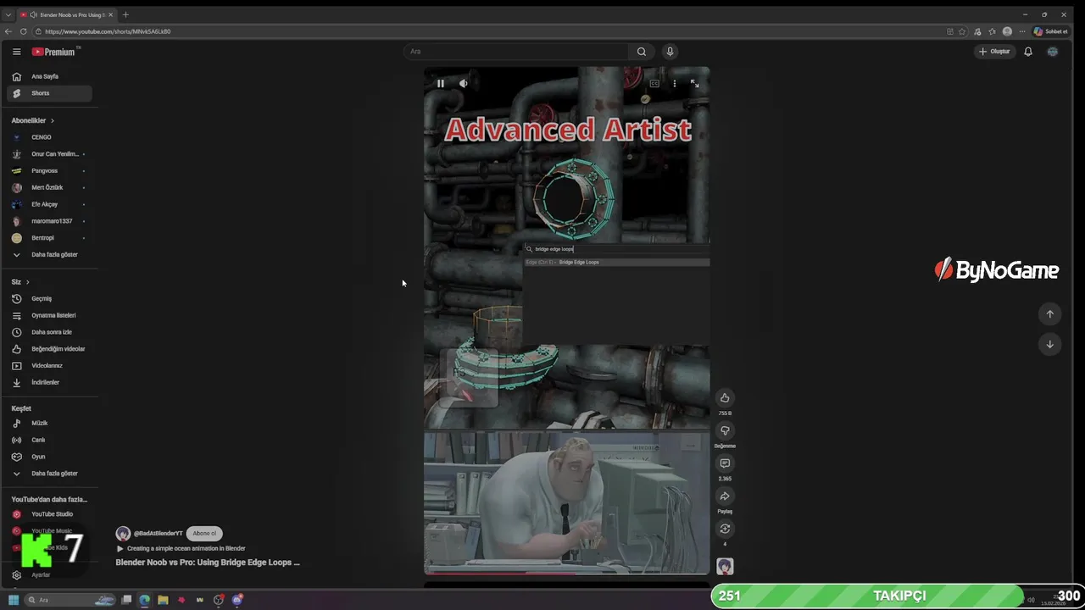
Task: Go back with the browser back arrow
Action: pyautogui.click(x=8, y=31)
